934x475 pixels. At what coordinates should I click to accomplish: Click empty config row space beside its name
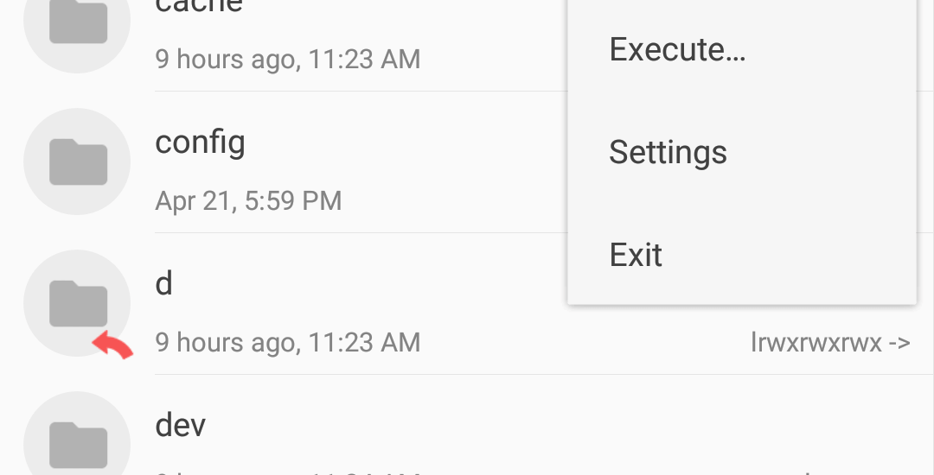coord(405,143)
